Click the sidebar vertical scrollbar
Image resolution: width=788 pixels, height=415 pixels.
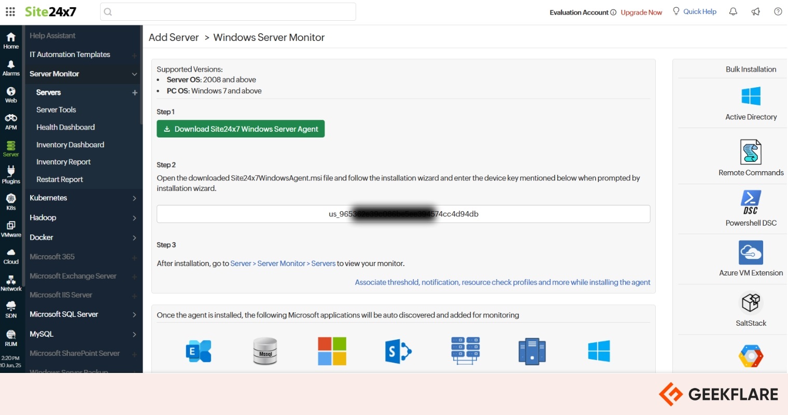pos(141,75)
